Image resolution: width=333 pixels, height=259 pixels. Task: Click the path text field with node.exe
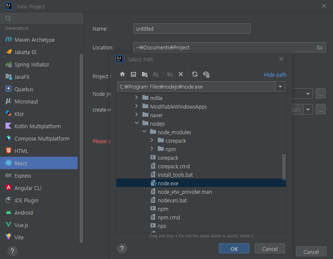[x=197, y=86]
